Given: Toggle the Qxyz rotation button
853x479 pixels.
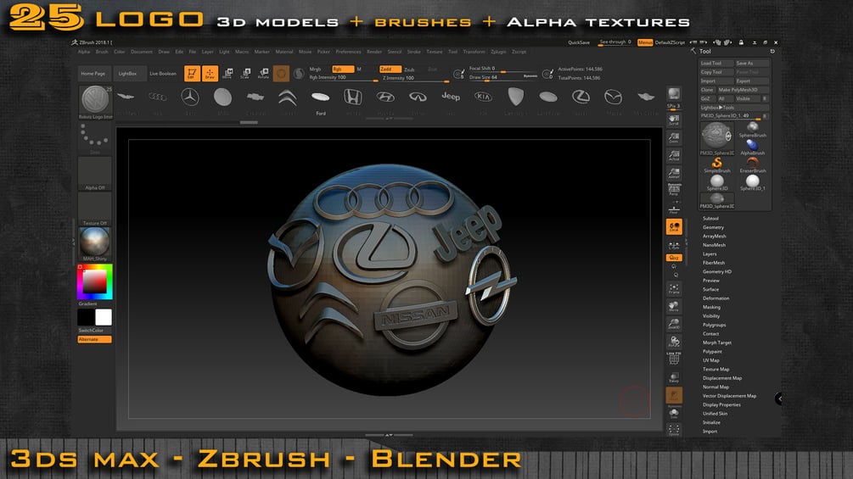Looking at the screenshot, I should [674, 258].
